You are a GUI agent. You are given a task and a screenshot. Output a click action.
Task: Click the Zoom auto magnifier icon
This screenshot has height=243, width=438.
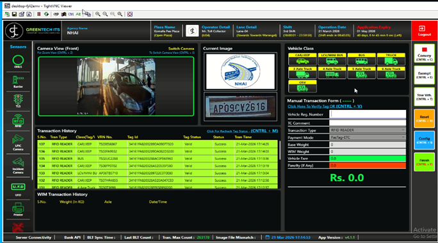(120, 14)
